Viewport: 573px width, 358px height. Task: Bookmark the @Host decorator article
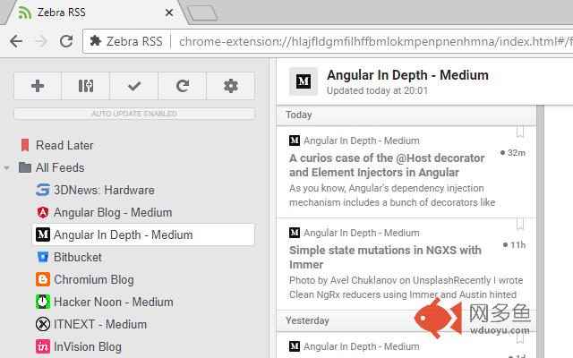pos(520,132)
